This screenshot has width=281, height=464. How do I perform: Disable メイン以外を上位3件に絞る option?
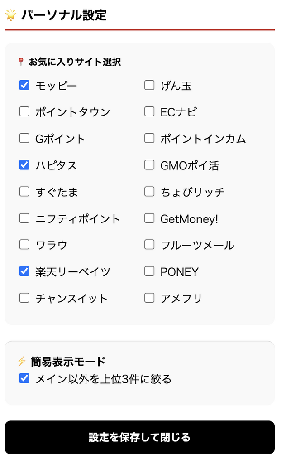[24, 378]
